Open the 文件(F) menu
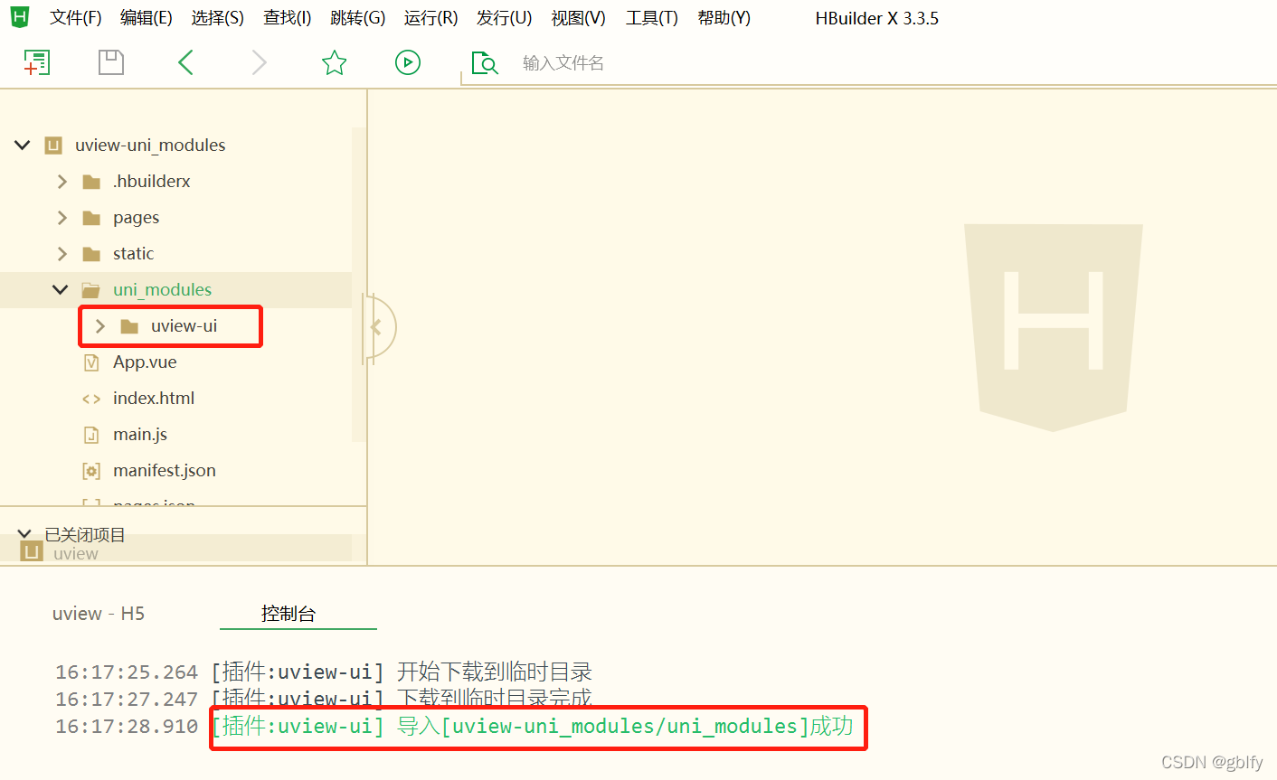The image size is (1277, 780). 76,18
